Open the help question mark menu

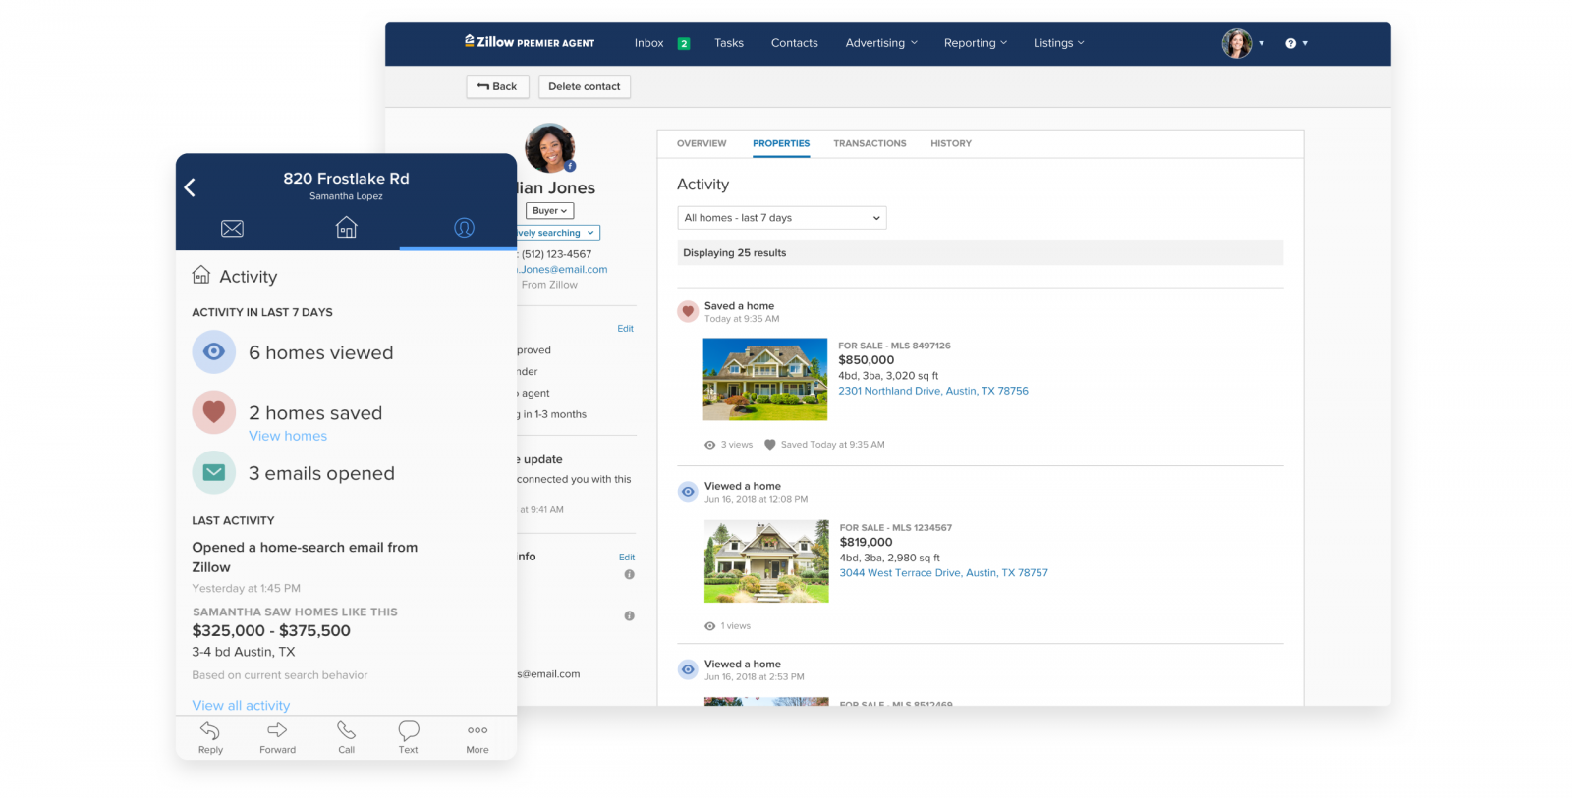pos(1296,43)
